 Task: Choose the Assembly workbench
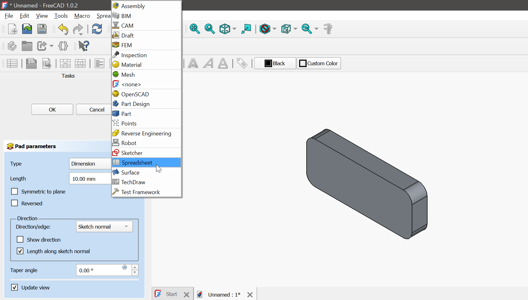click(x=146, y=6)
